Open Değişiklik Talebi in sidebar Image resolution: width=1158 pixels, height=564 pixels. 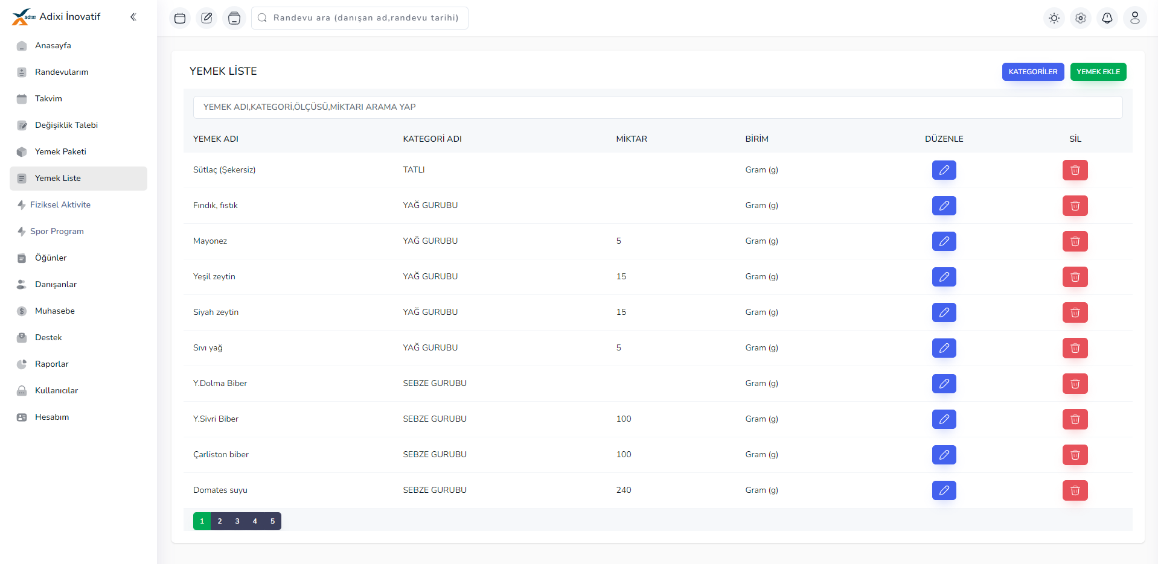pos(78,125)
